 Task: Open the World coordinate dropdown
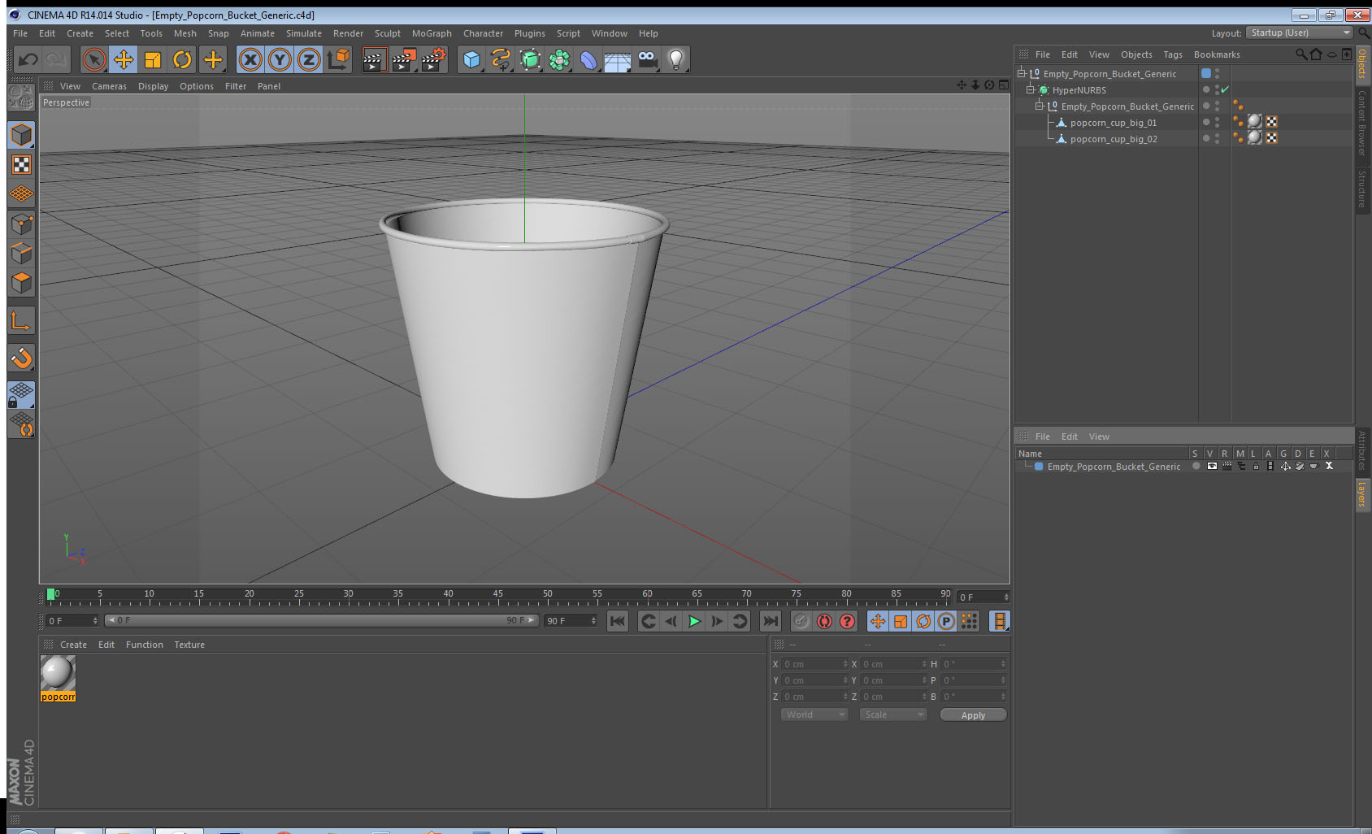pos(814,715)
